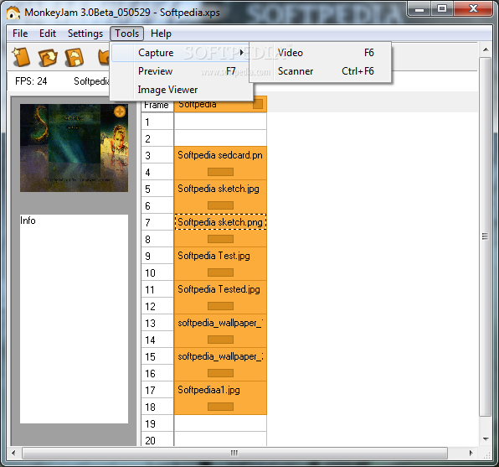The height and width of the screenshot is (467, 499).
Task: Minimize the MonkeyJam window
Action: [x=419, y=9]
